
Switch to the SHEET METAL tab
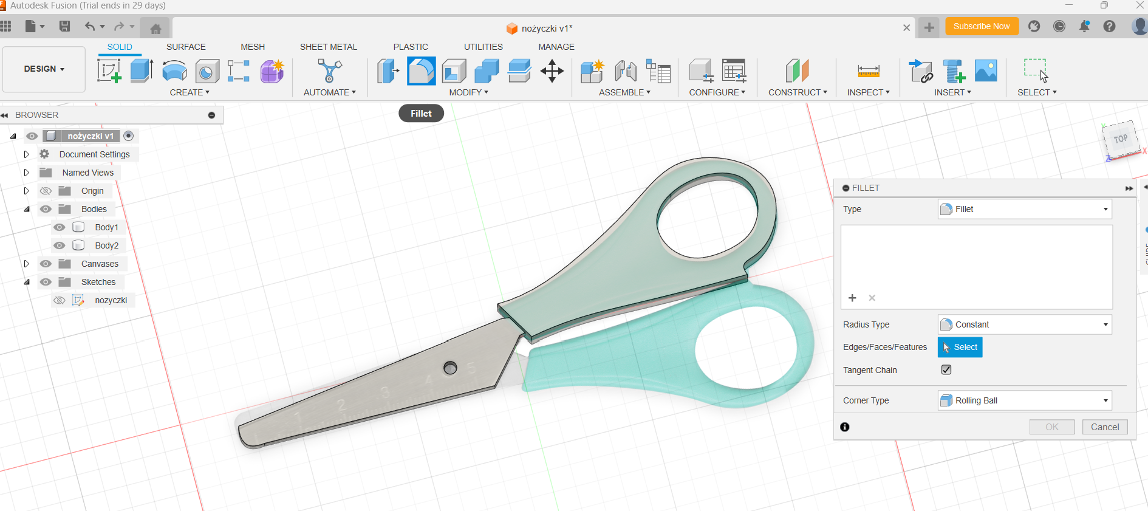click(x=329, y=47)
